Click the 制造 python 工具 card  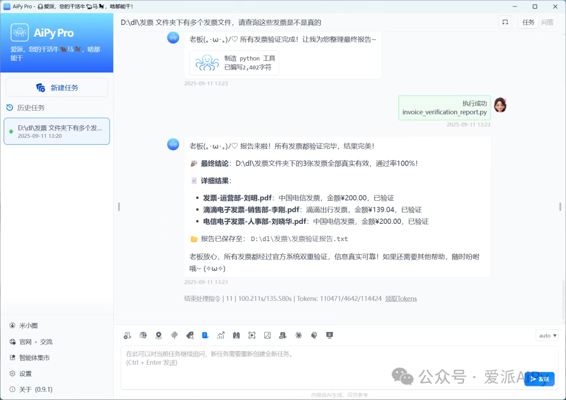coord(234,63)
